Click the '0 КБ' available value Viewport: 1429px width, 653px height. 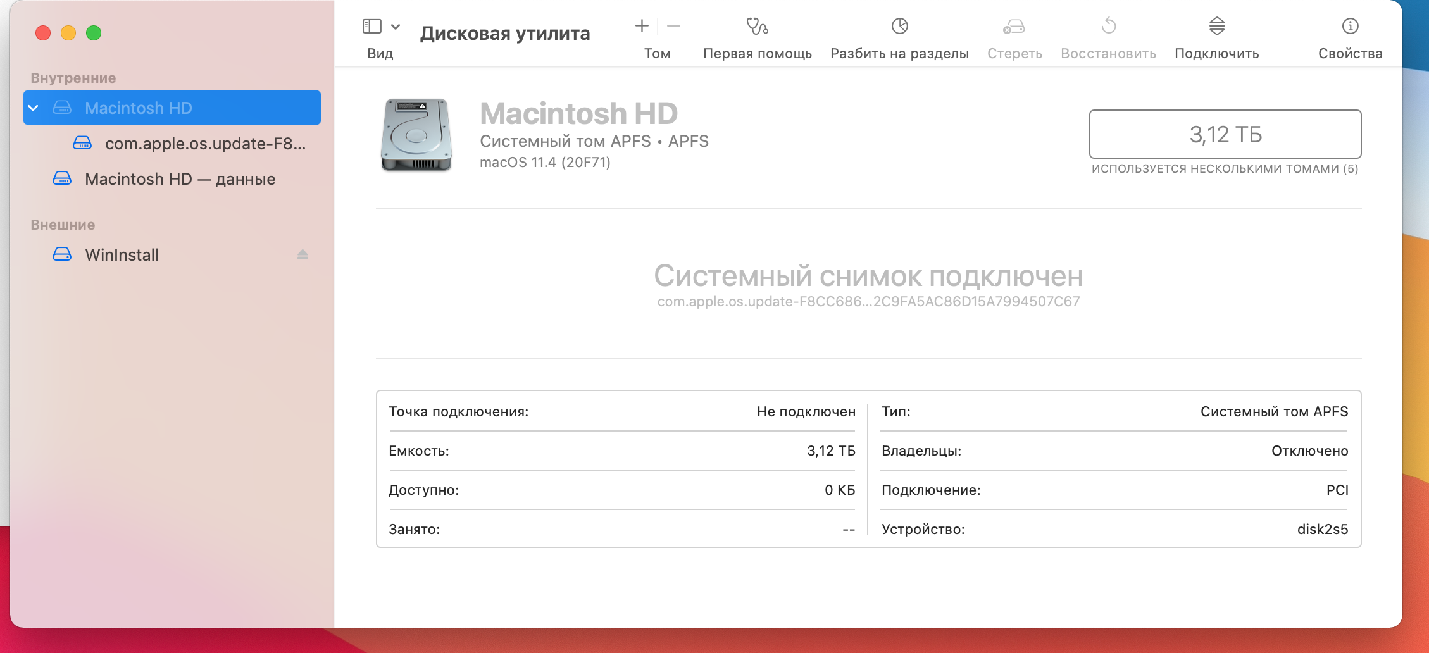(x=840, y=490)
